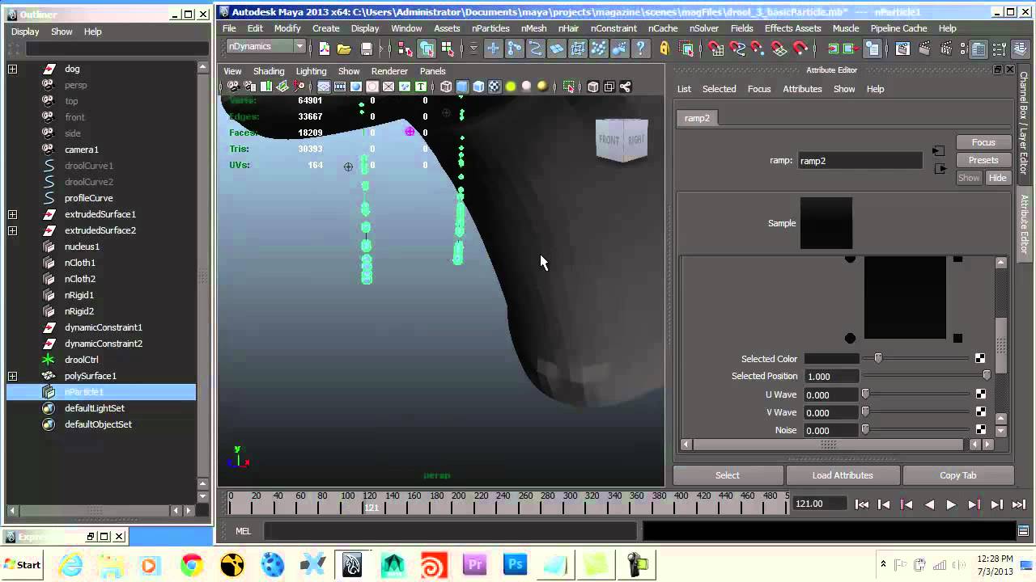Click the Selected Position value field
Image resolution: width=1036 pixels, height=582 pixels.
point(831,376)
